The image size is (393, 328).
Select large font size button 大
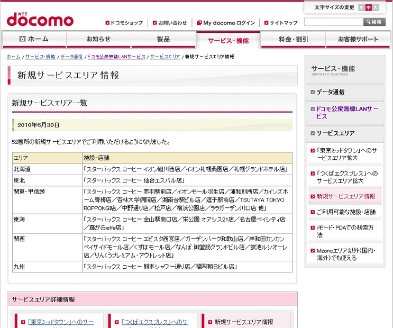[375, 7]
